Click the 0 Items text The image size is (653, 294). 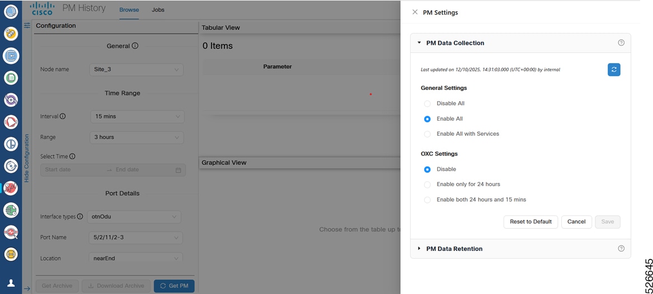(218, 46)
